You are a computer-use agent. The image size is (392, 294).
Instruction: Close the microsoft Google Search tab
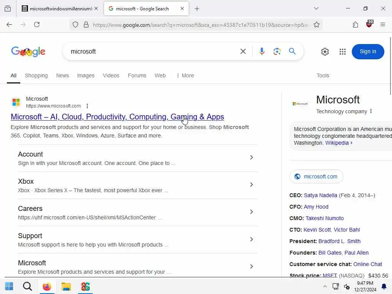pyautogui.click(x=182, y=8)
